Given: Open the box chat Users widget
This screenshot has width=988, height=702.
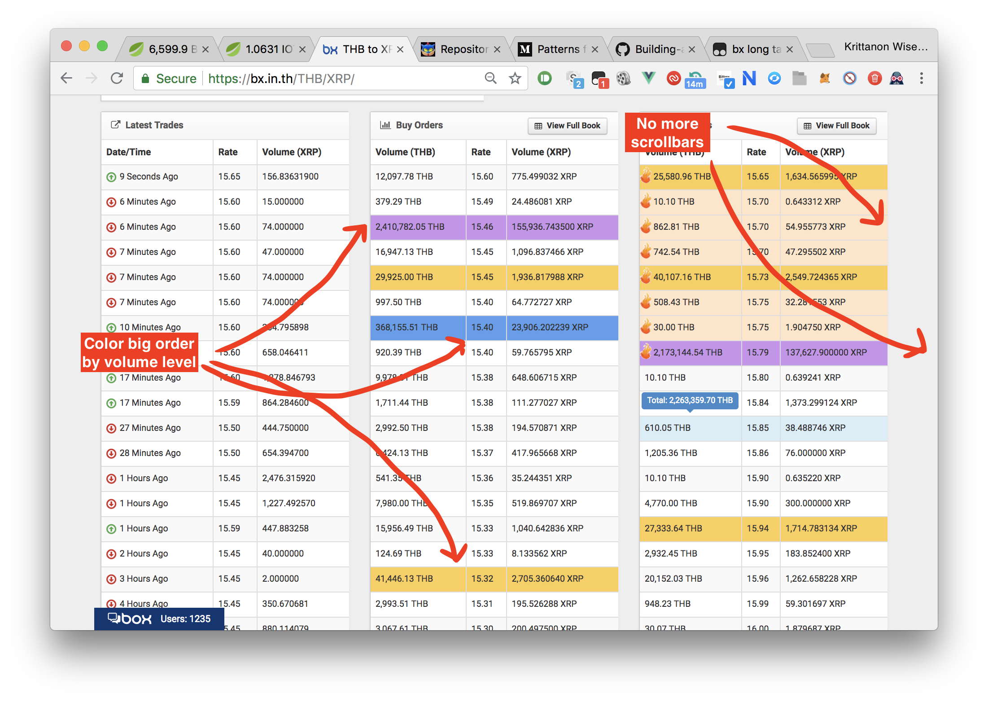Looking at the screenshot, I should coord(159,619).
